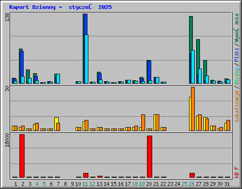The height and width of the screenshot is (189, 242).
Task: Click the 'KB F' red legend label
Action: click(237, 172)
